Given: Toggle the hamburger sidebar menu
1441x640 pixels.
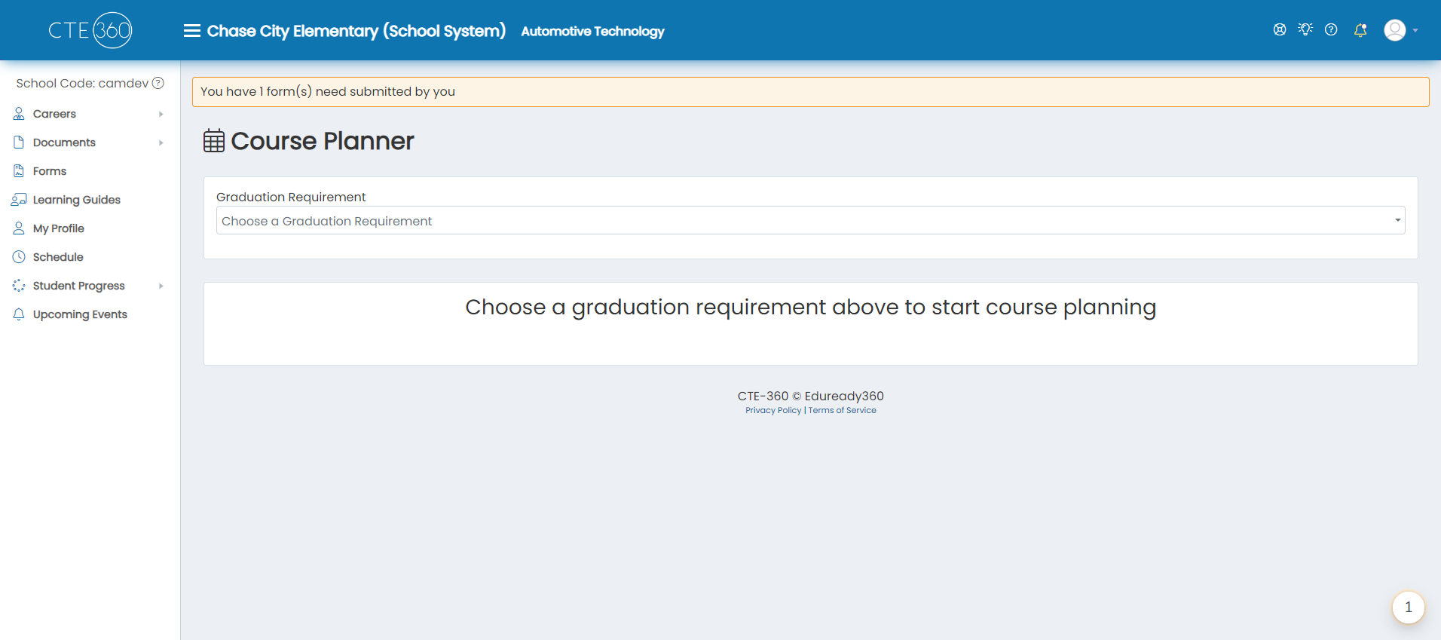Looking at the screenshot, I should point(192,31).
